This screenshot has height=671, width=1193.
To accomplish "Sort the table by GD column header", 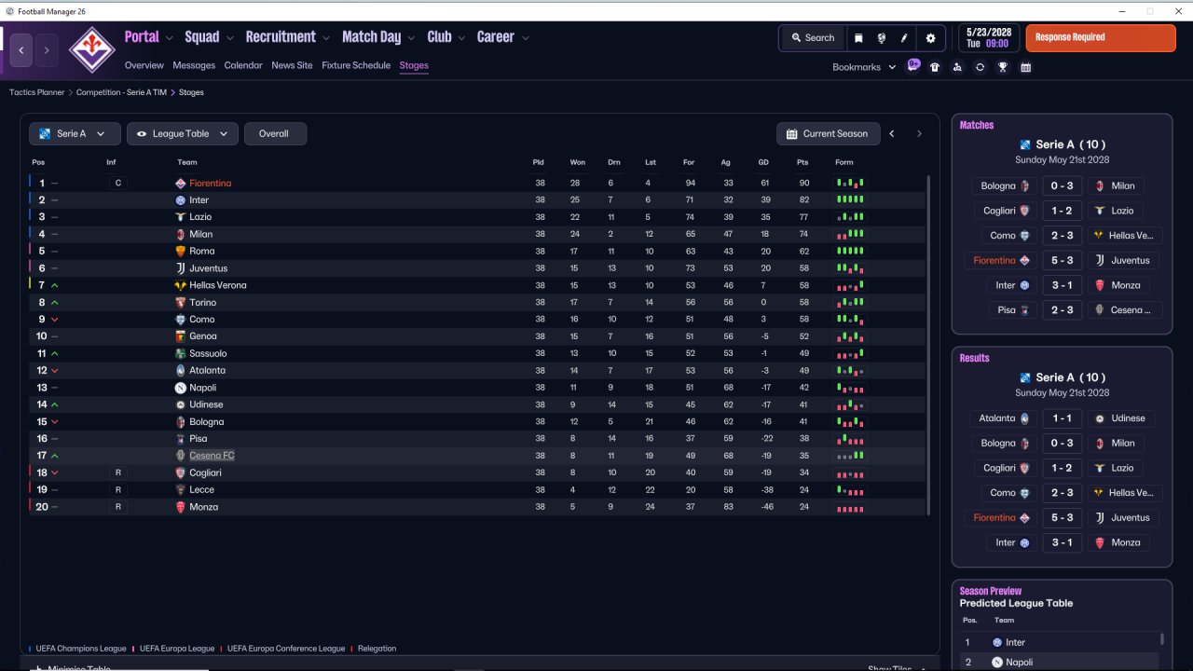I will 763,162.
